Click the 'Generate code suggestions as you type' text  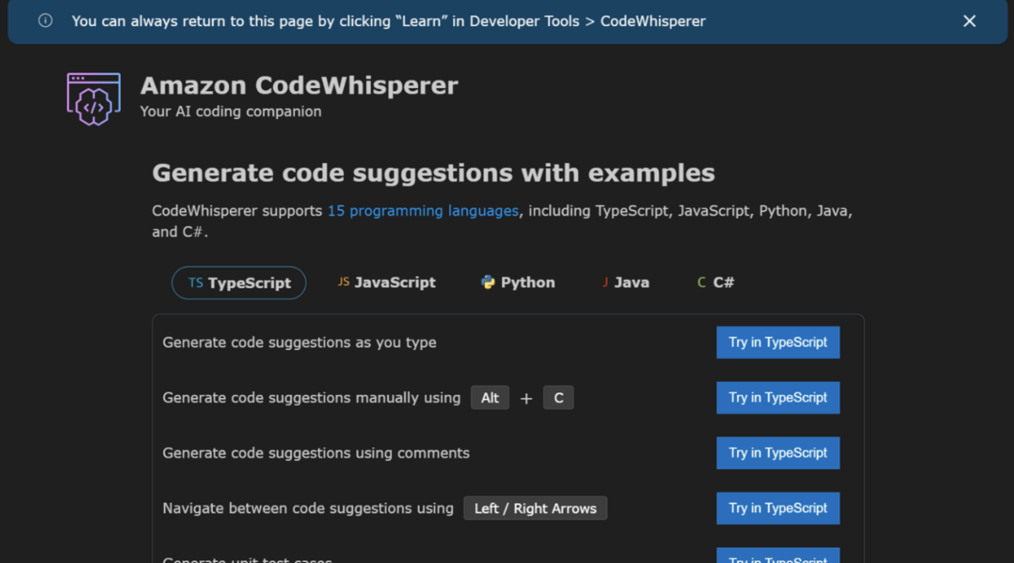pyautogui.click(x=299, y=342)
